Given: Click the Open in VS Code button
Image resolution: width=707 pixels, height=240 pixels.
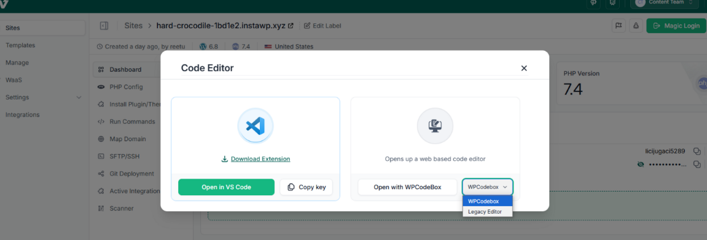Looking at the screenshot, I should click(x=226, y=187).
